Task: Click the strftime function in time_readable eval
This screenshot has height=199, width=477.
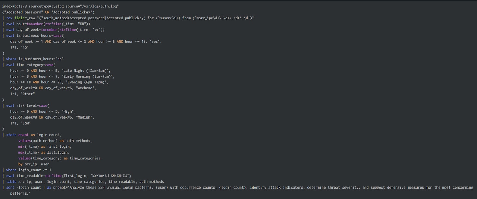Action: pyautogui.click(x=53, y=176)
